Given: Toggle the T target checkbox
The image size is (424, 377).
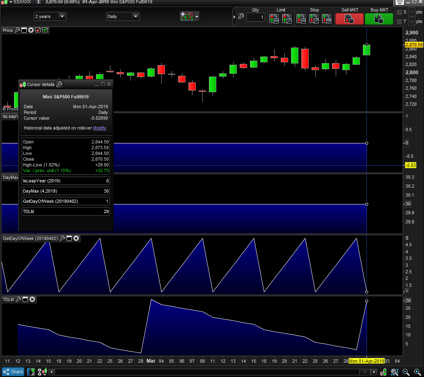Looking at the screenshot, I should tap(399, 21).
